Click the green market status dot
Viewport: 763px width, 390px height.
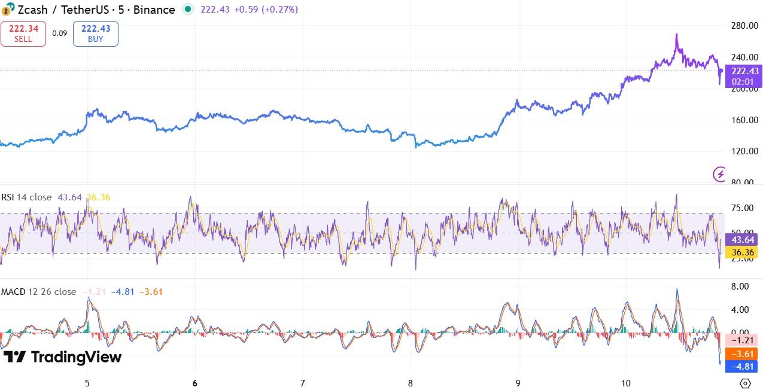click(187, 10)
